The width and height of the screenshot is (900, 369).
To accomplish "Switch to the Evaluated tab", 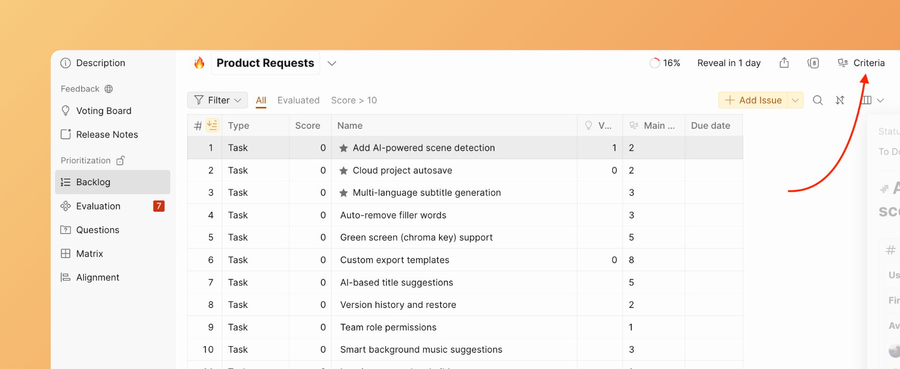I will point(298,100).
